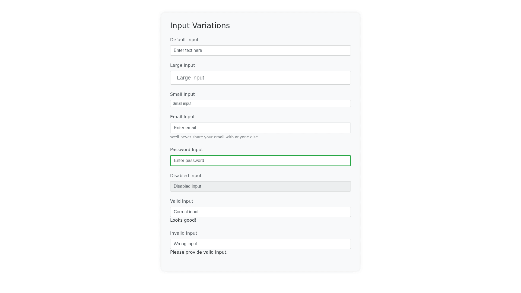The height and width of the screenshot is (293, 521).
Task: Select the 'Small Input' label
Action: pyautogui.click(x=182, y=94)
